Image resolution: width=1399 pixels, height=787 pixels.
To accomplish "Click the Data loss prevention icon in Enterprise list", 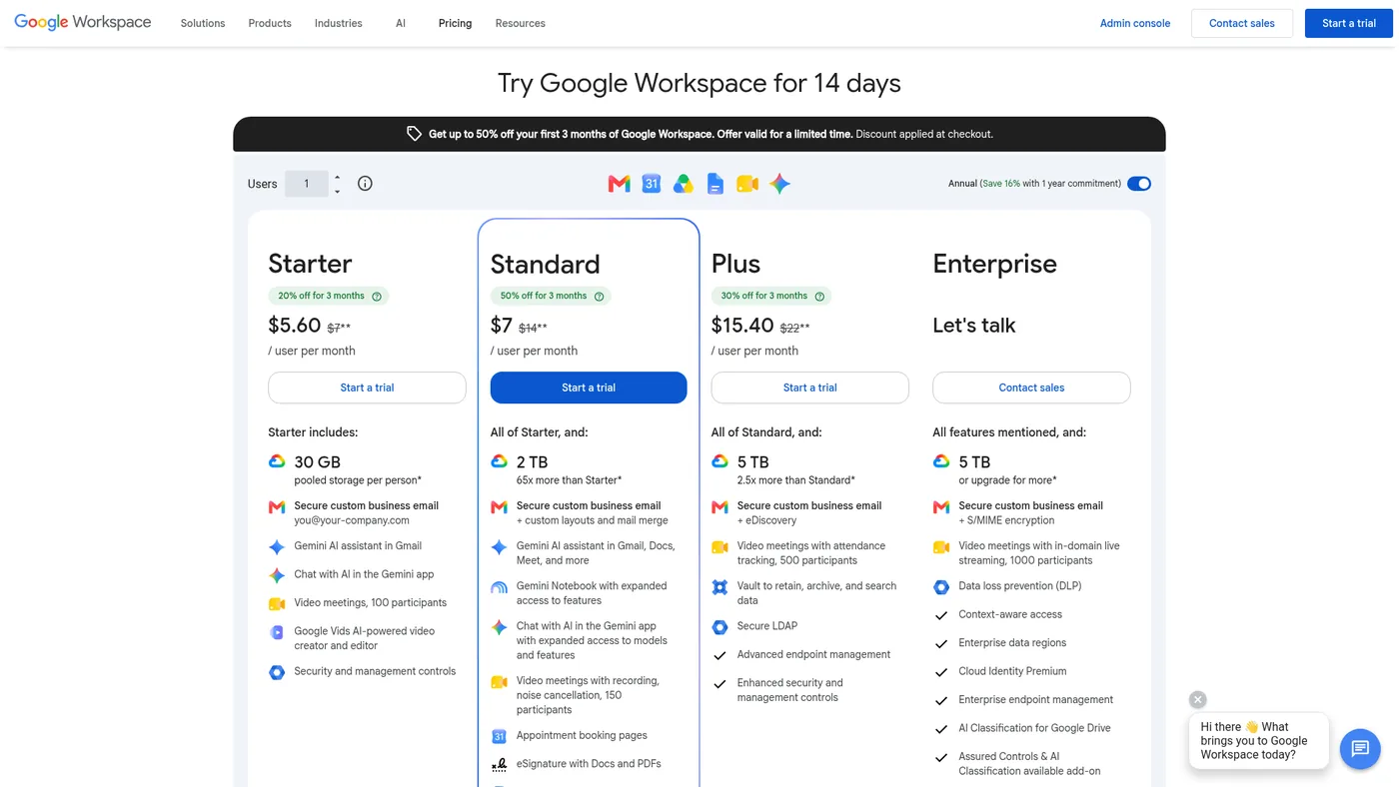I will point(941,587).
